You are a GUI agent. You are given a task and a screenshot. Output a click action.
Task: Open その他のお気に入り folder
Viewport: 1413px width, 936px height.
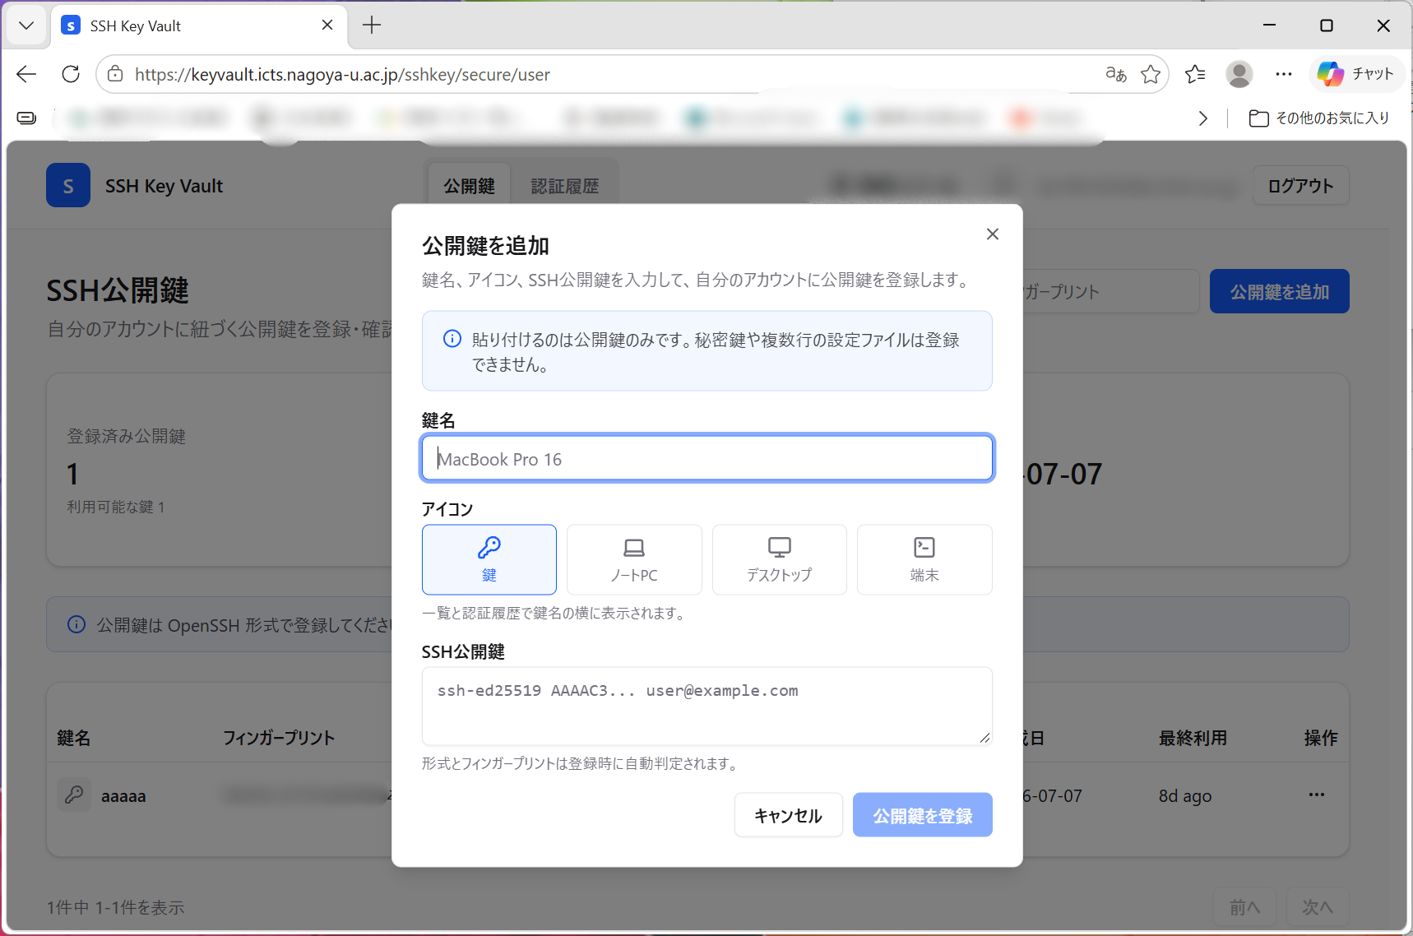[x=1319, y=118]
